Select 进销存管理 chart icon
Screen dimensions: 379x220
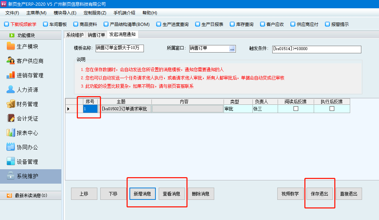(x=11, y=75)
